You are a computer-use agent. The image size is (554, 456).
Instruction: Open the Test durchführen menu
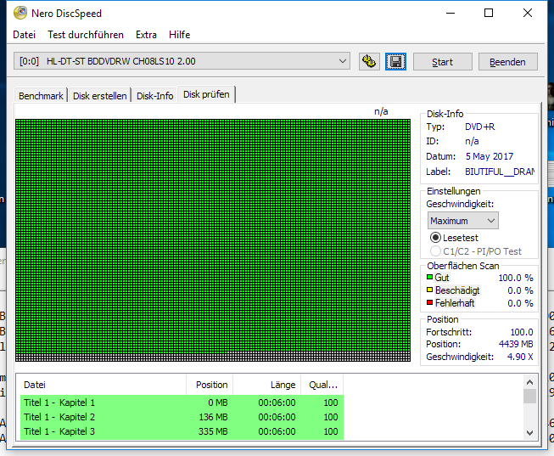point(86,35)
